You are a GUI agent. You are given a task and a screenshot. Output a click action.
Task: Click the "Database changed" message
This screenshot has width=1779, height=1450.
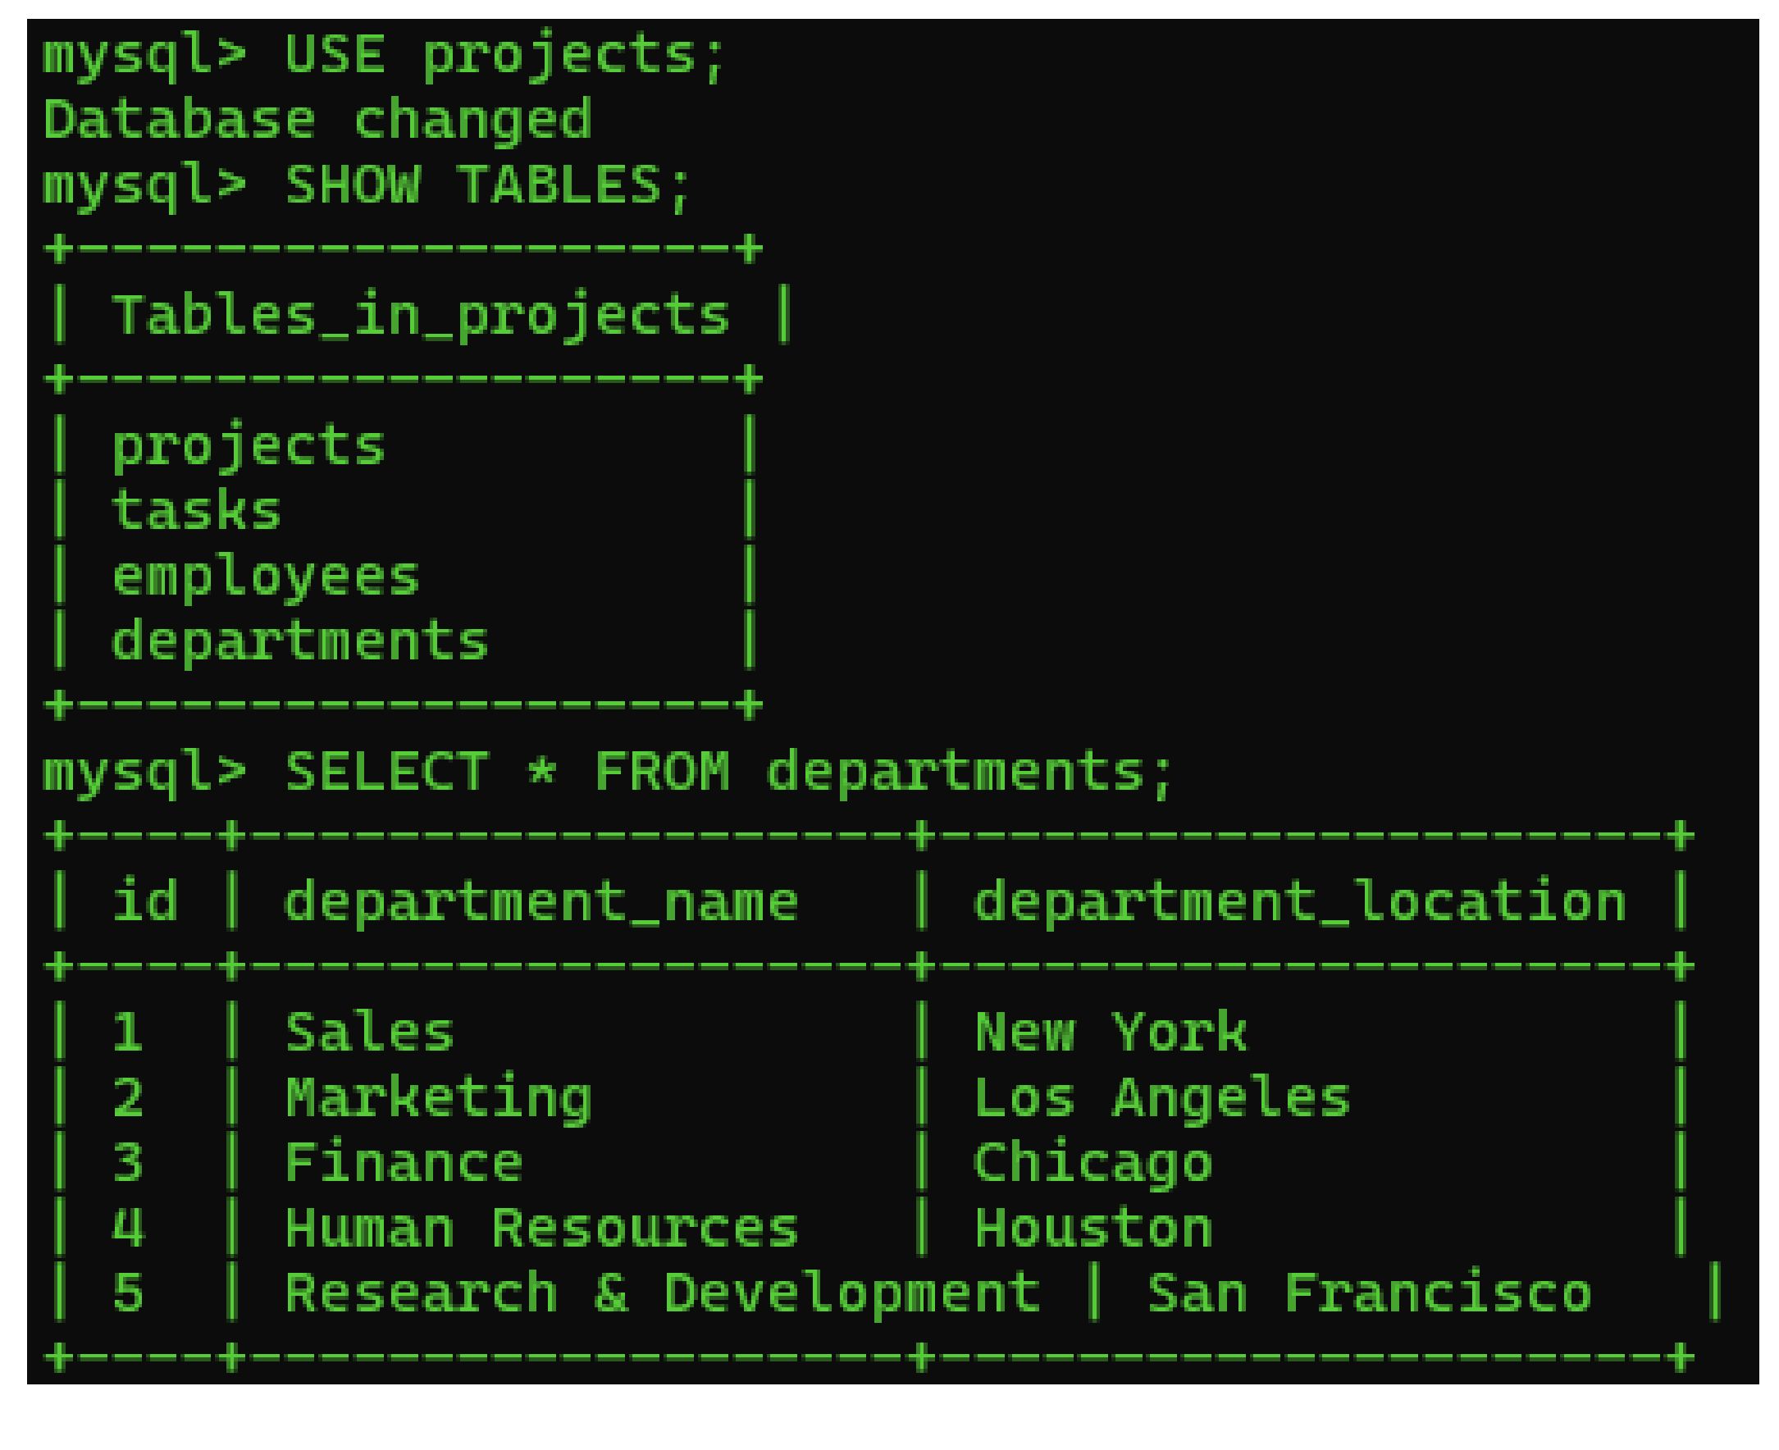pos(317,121)
